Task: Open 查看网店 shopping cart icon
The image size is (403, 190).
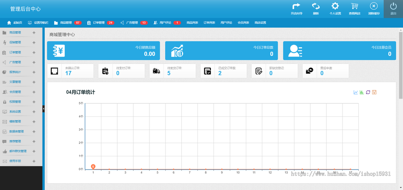Action: pyautogui.click(x=355, y=6)
